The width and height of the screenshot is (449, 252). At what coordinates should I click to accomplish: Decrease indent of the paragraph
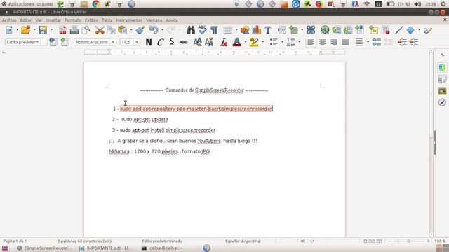pos(414,42)
